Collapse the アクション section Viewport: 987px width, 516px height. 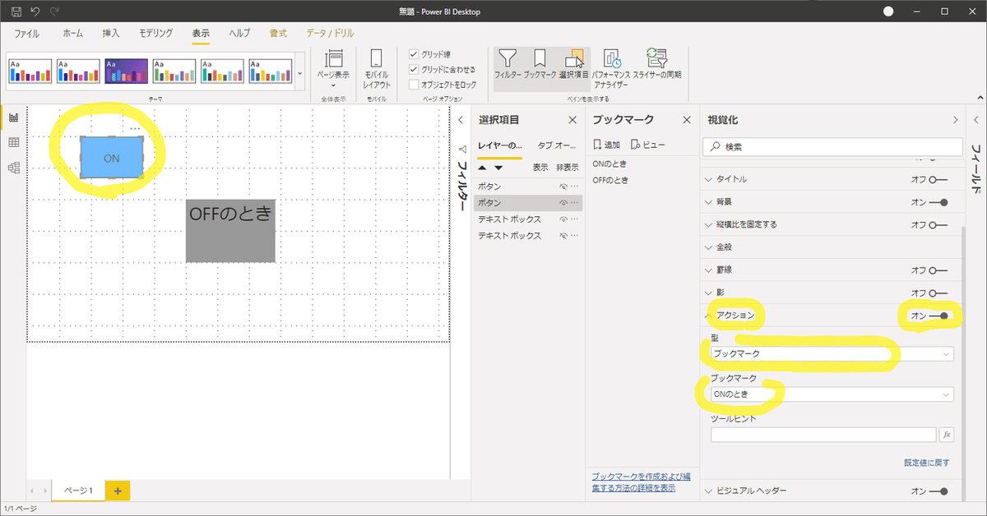(x=709, y=316)
